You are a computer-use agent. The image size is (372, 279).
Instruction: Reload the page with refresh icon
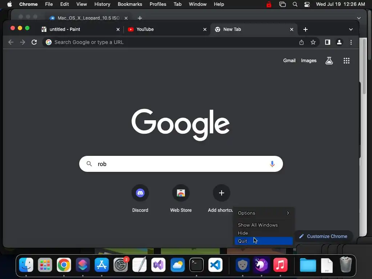[x=34, y=42]
